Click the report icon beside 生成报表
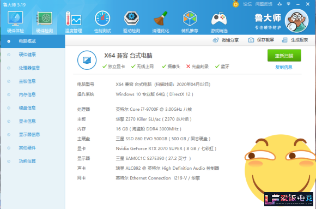This screenshot has height=209, width=316. (284, 40)
